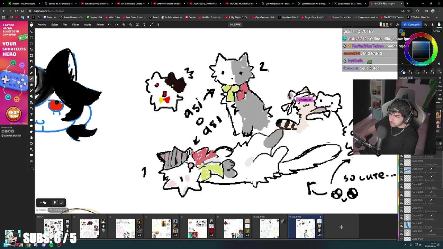Select the hand pan tool

tap(31, 138)
